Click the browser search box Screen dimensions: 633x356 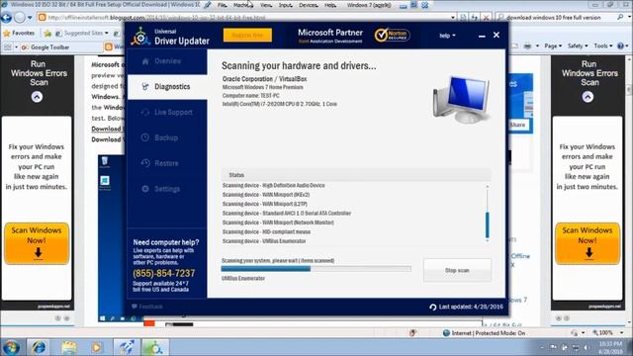(x=557, y=18)
